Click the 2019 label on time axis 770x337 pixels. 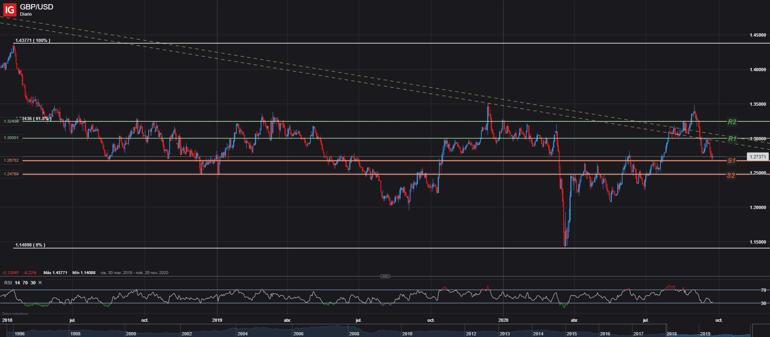pos(217,320)
